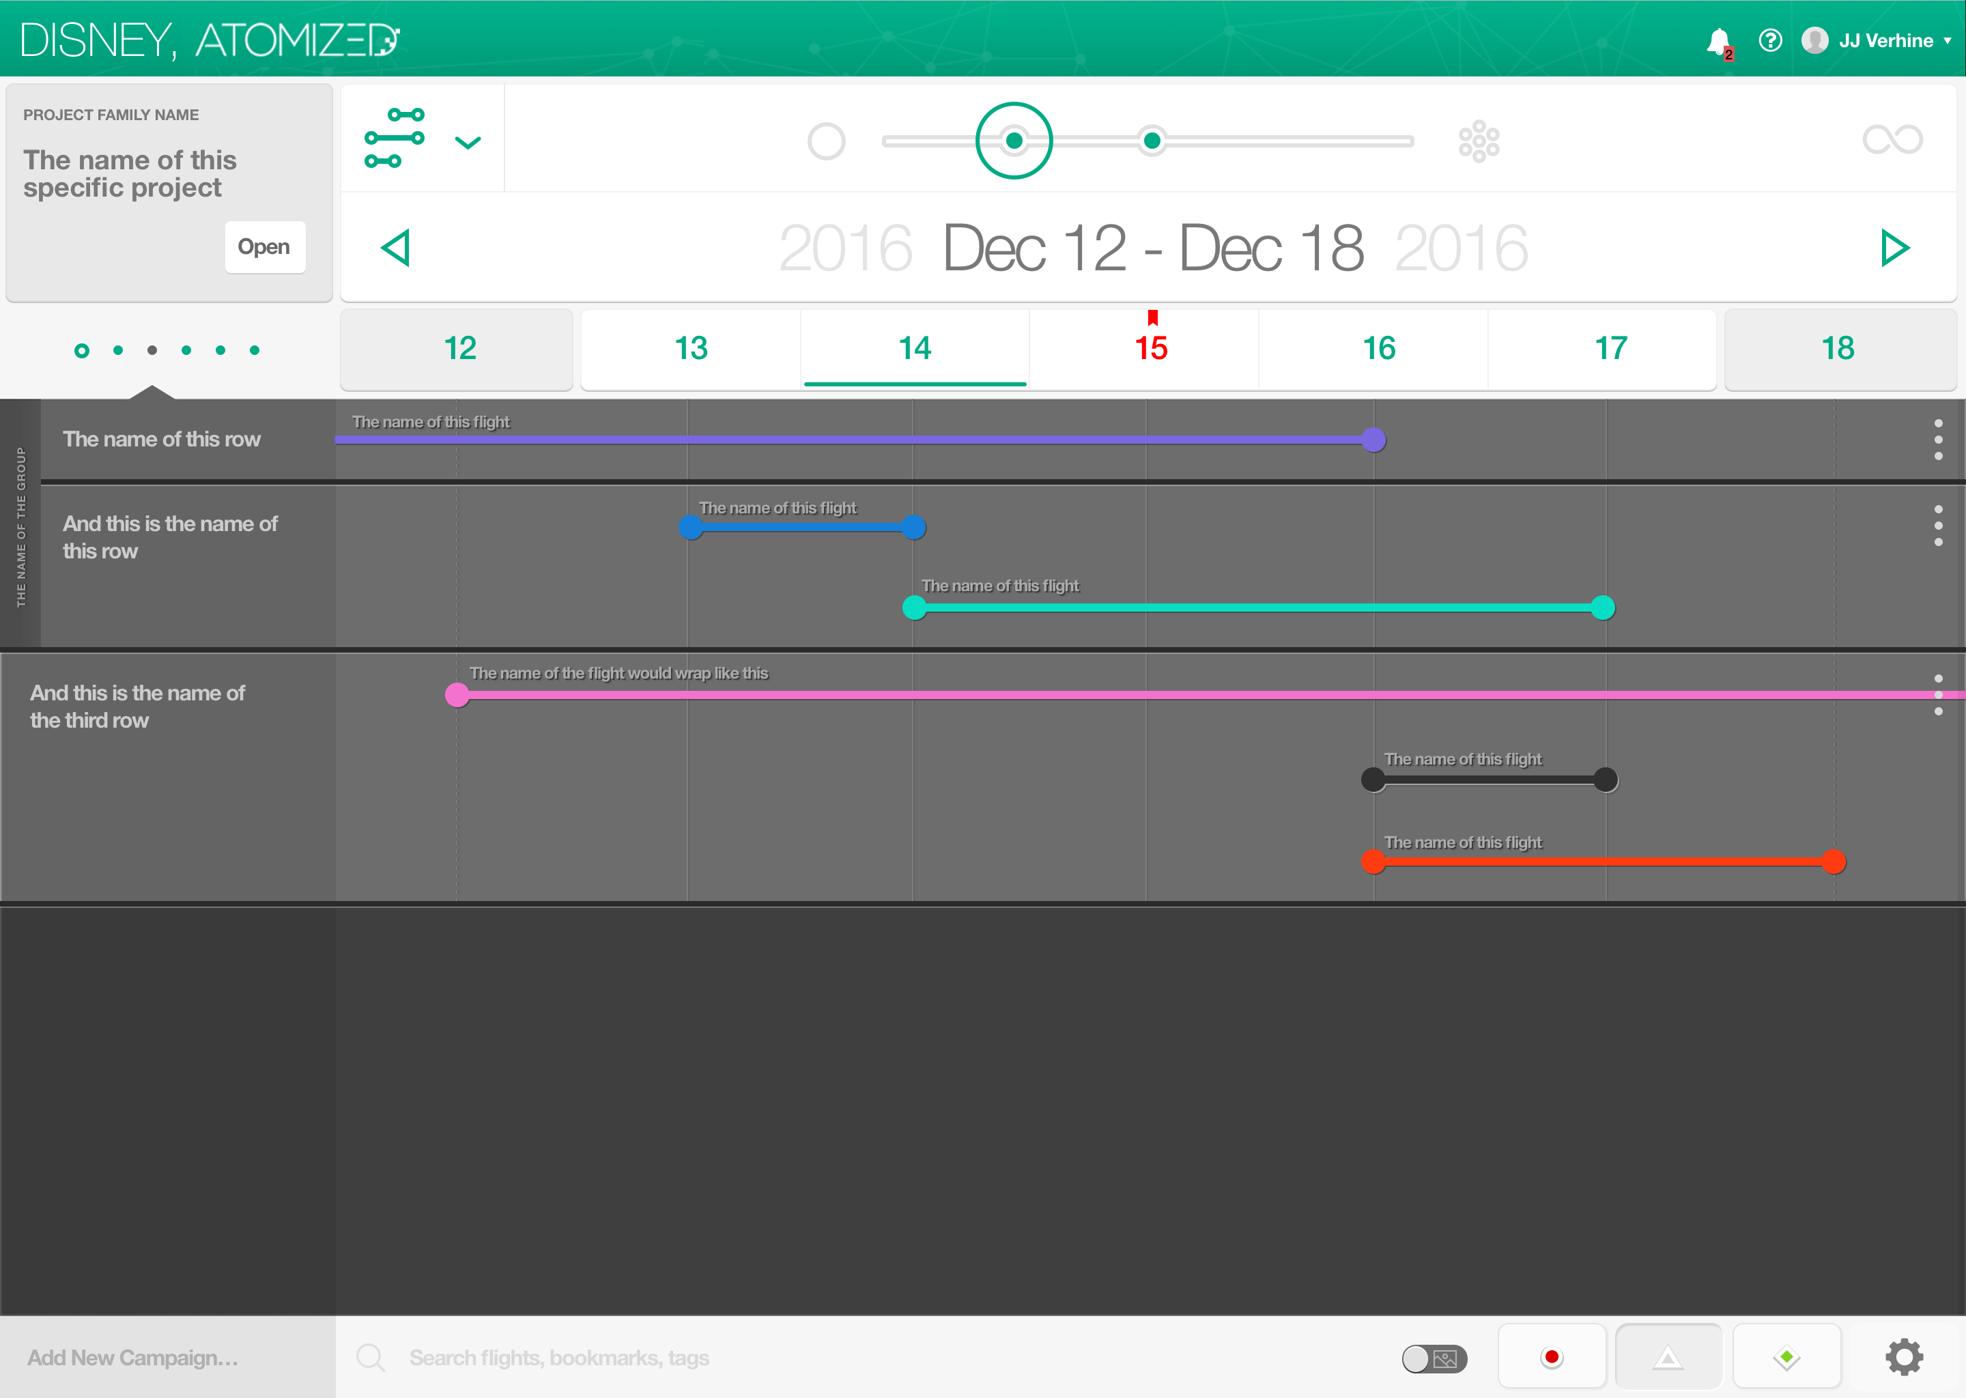Click the teal flight start handle

coord(914,608)
